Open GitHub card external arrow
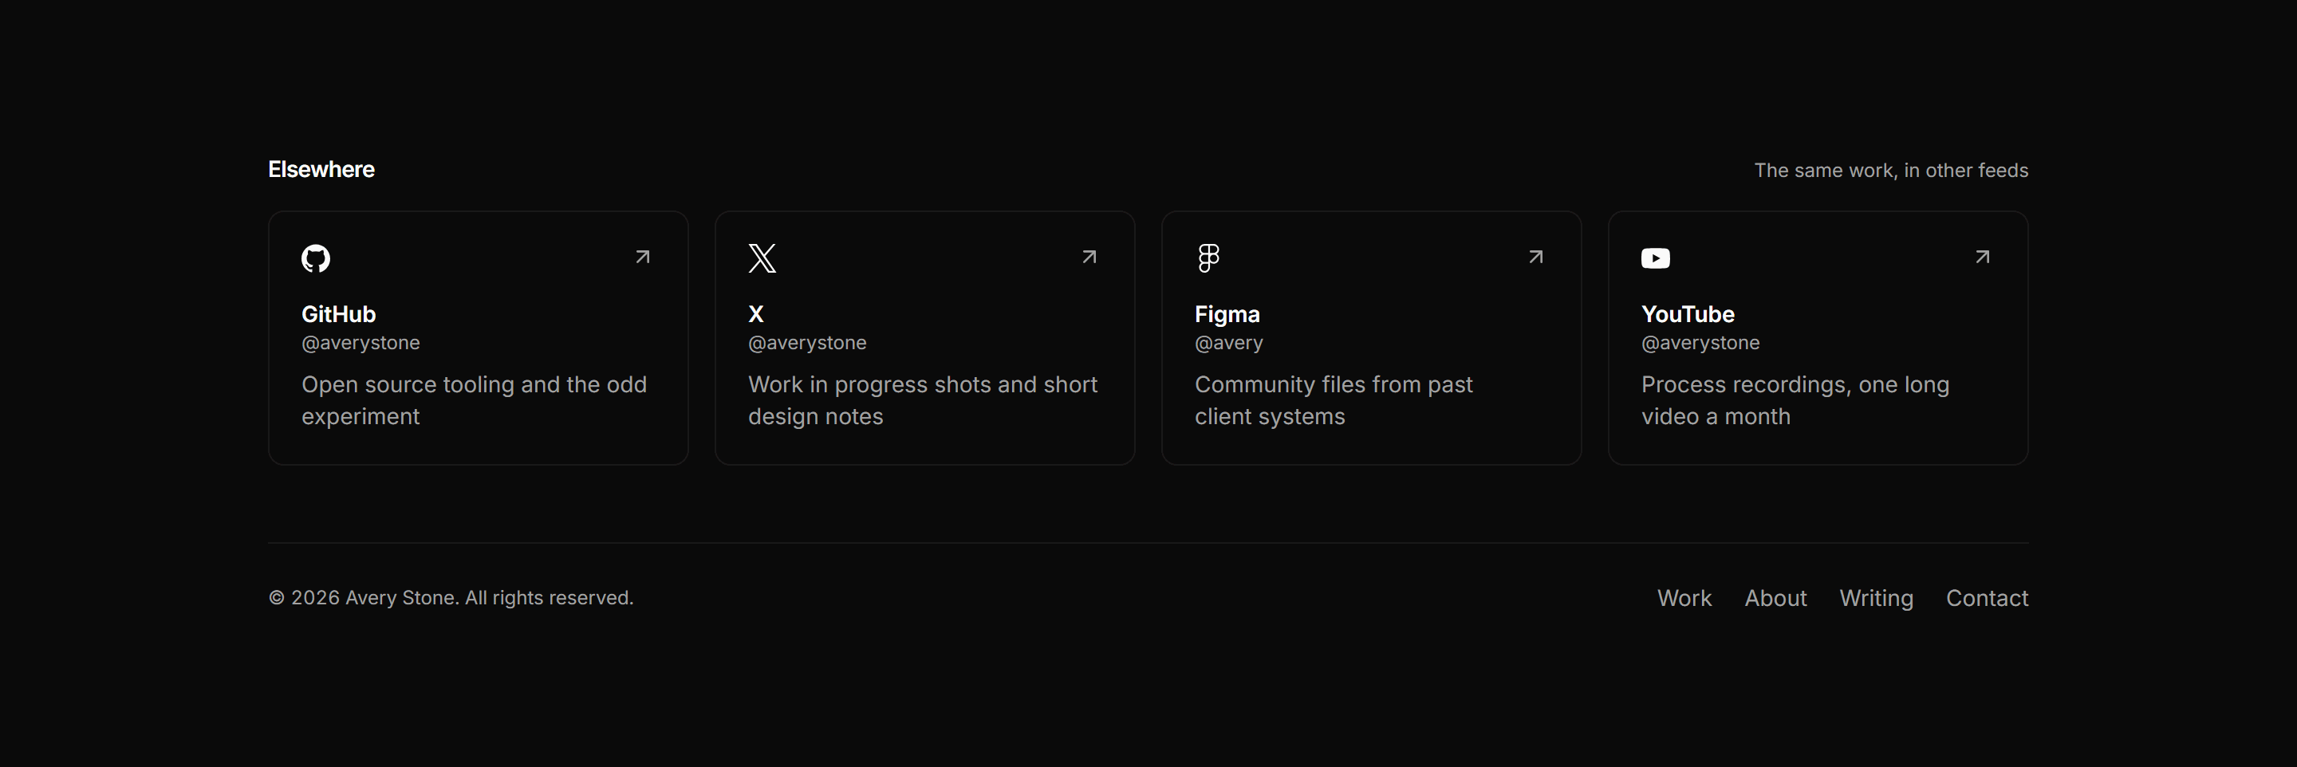The width and height of the screenshot is (2297, 767). coord(643,257)
